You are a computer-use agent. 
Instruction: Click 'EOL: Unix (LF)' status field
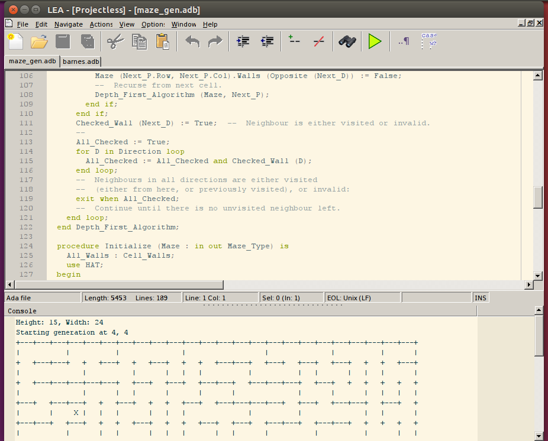click(362, 298)
